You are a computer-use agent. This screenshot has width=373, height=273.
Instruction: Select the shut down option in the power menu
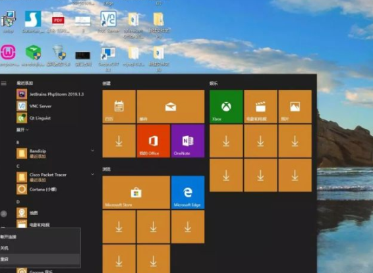[x=40, y=248]
